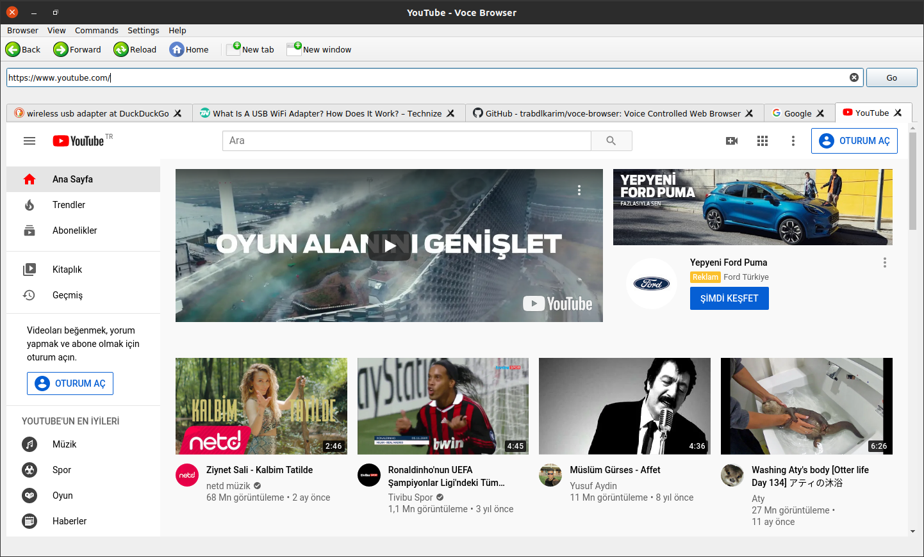Click the green Forward arrow button

(78, 49)
